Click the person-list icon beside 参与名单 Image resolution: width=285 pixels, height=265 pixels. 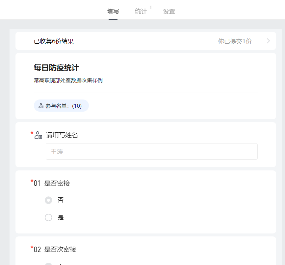pyautogui.click(x=41, y=105)
